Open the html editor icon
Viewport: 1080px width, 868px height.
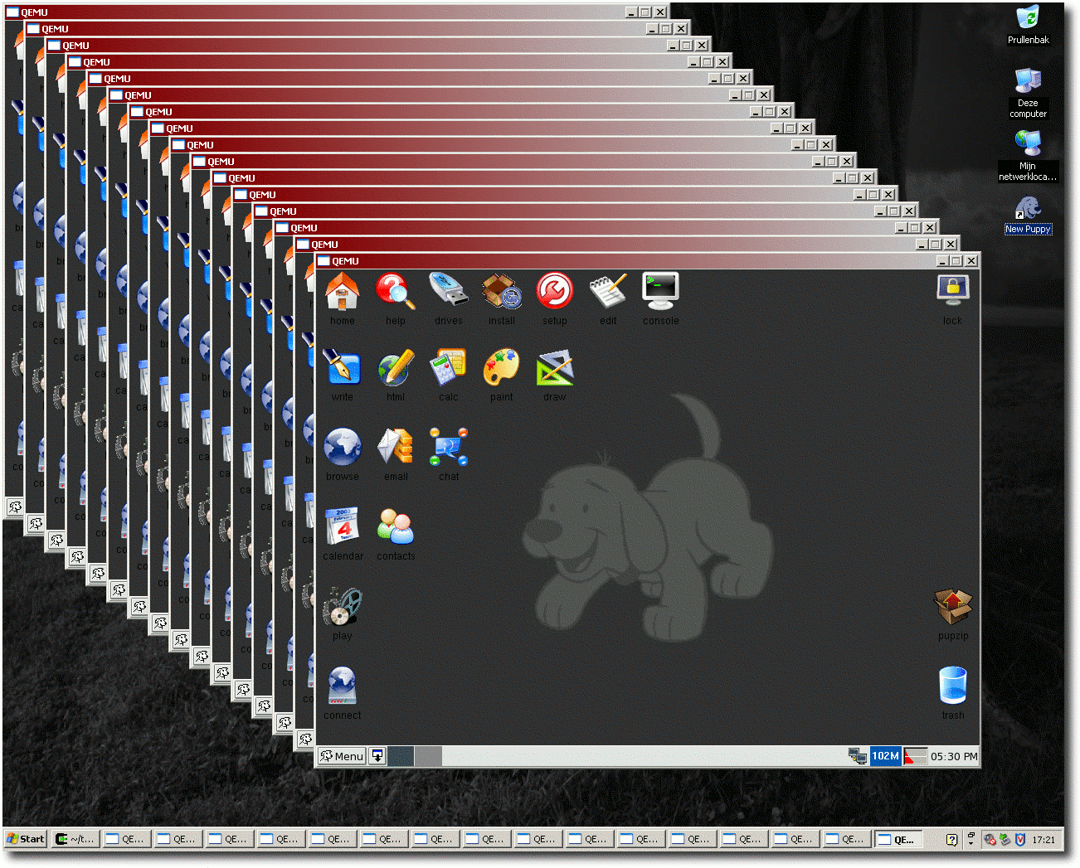395,368
